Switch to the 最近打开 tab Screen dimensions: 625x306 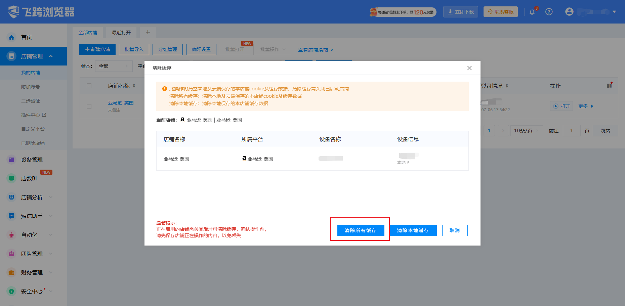tap(121, 33)
